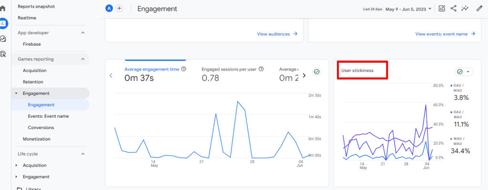Open the Advertising icon in left rail
Image resolution: width=488 pixels, height=190 pixels.
click(3, 54)
